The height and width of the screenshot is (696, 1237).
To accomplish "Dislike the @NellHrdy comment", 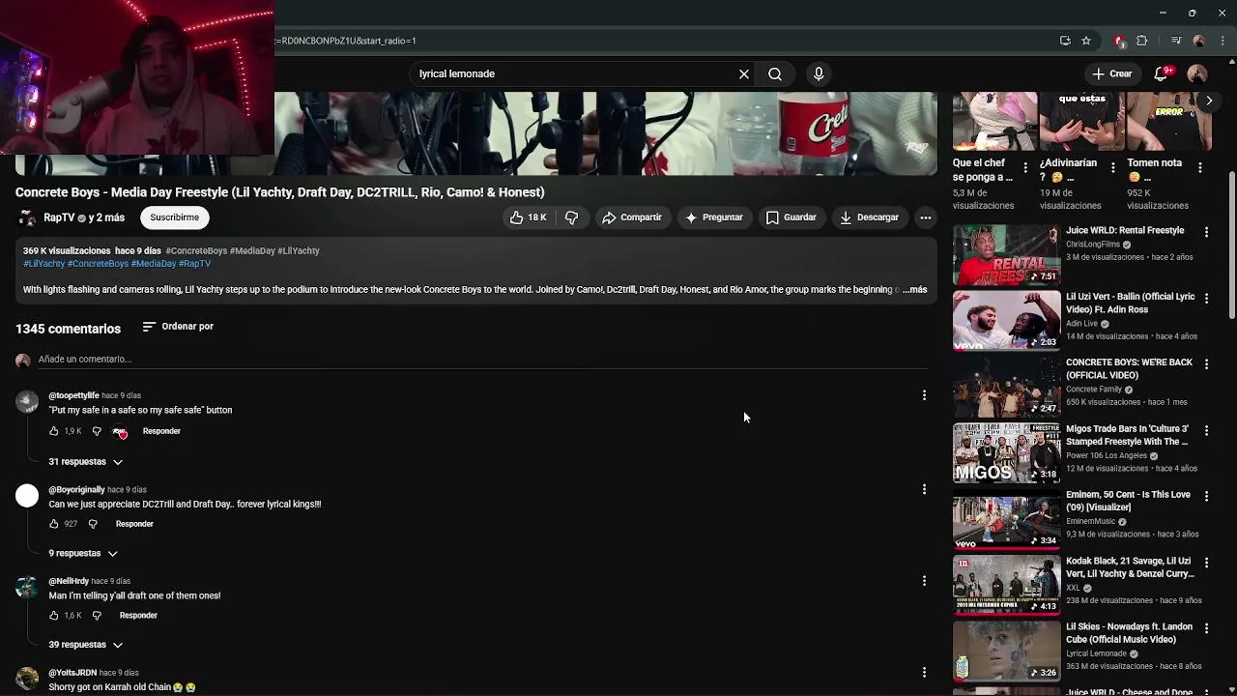I will (x=97, y=616).
